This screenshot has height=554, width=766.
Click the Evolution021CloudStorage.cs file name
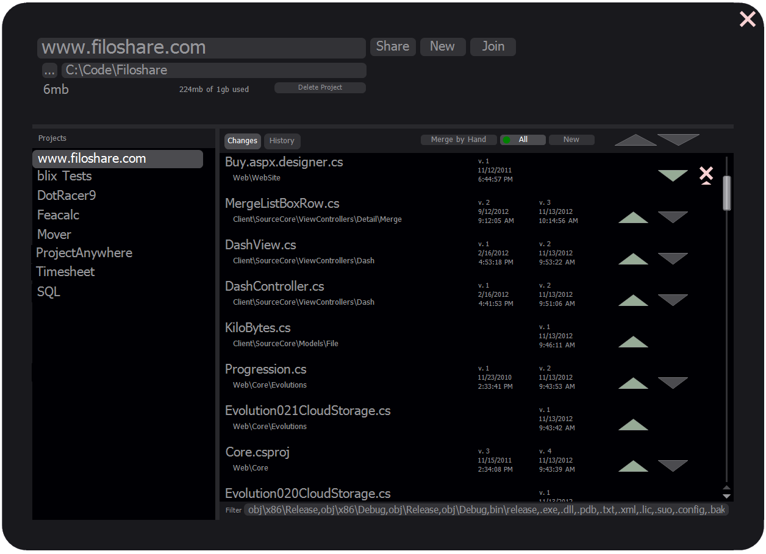(308, 411)
